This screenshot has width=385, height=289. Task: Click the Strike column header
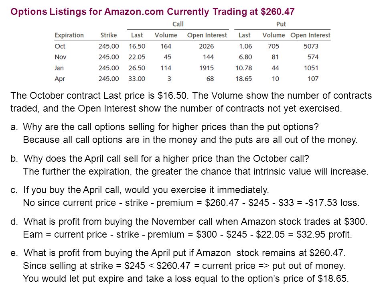click(x=109, y=35)
